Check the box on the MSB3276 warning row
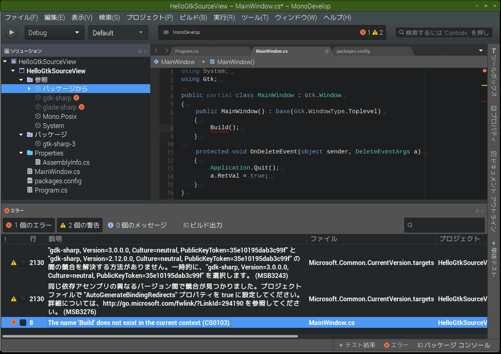Image resolution: width=501 pixels, height=354 pixels. (23, 299)
